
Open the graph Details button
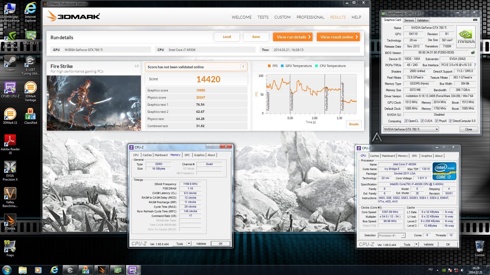pos(354,124)
